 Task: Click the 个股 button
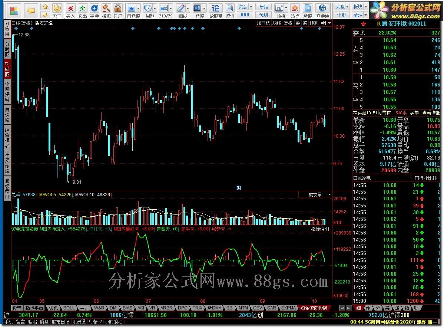coord(342,15)
